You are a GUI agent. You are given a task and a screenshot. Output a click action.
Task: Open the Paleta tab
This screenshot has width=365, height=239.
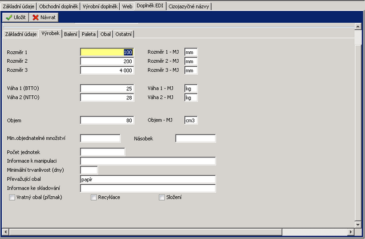[88, 34]
